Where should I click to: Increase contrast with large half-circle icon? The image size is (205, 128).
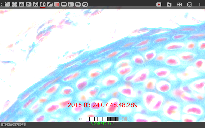pyautogui.click(x=124, y=119)
